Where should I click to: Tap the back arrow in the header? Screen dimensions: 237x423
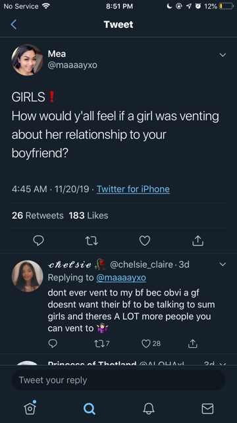pos(13,24)
